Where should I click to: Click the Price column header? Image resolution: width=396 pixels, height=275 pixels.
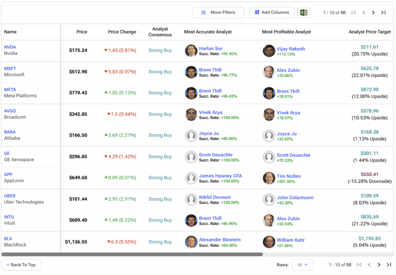[82, 32]
